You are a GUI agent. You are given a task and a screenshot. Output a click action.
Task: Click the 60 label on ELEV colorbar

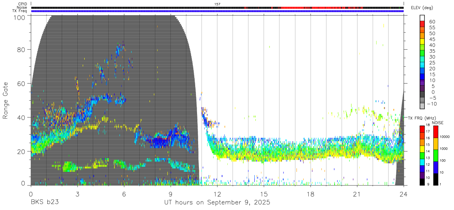[x=432, y=22]
